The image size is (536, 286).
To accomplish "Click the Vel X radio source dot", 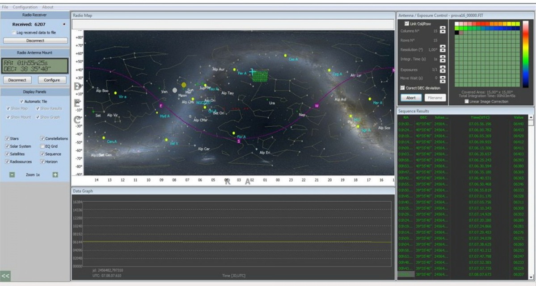I will click(x=166, y=140).
